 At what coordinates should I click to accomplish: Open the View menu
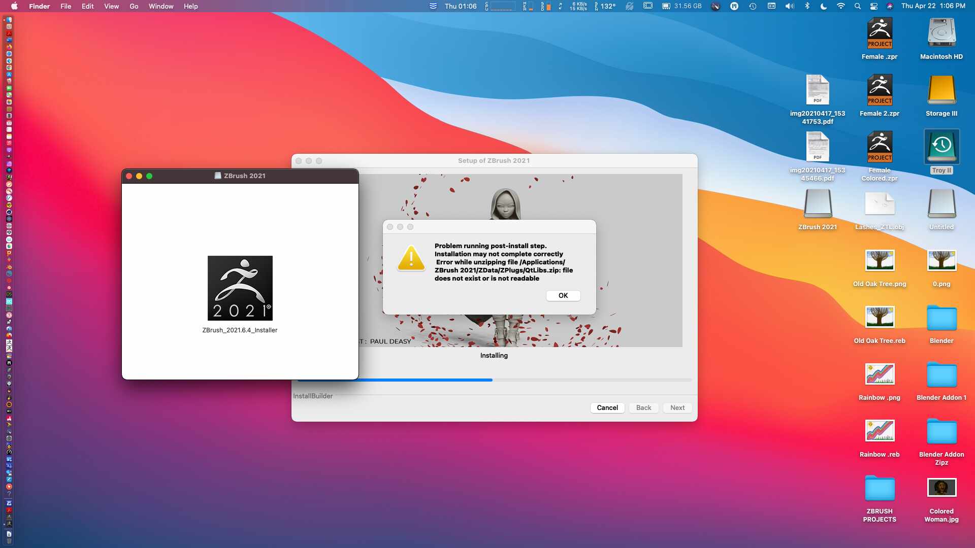coord(111,6)
